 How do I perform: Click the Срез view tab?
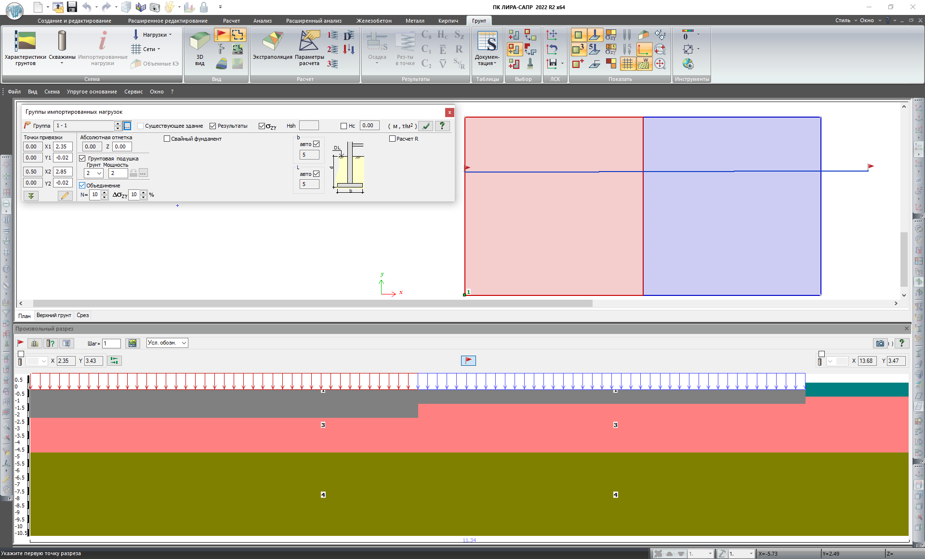tap(82, 315)
